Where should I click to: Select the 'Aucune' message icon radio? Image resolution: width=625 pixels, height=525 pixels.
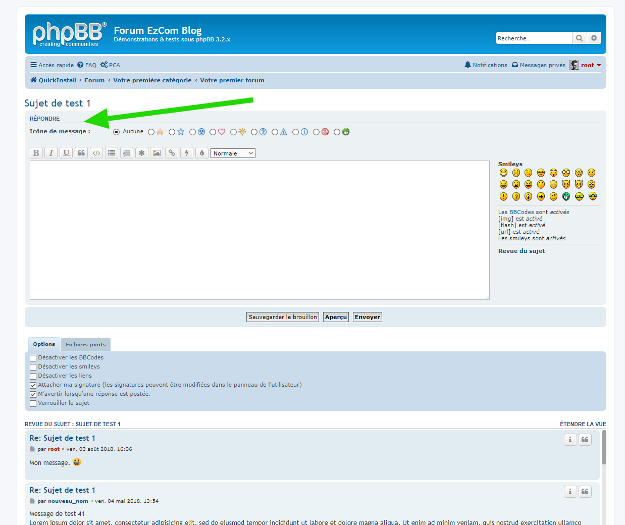pos(117,132)
